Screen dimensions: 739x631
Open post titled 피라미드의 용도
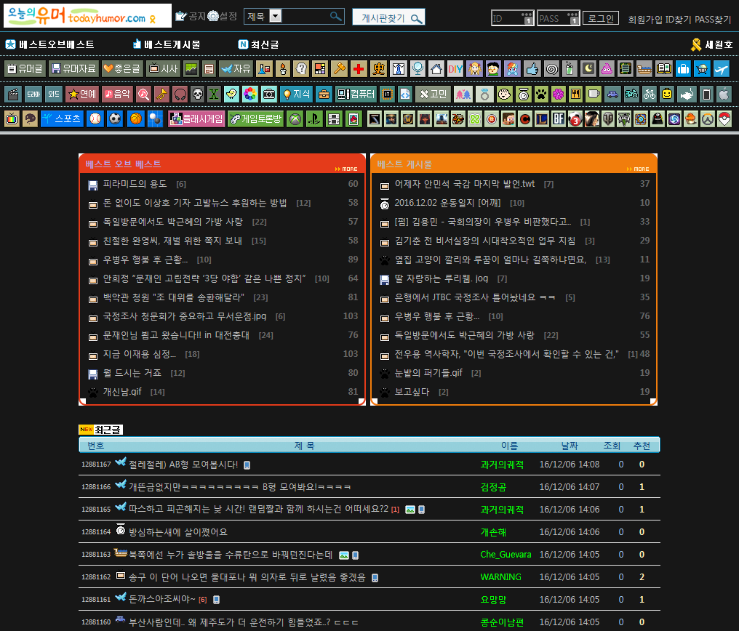(135, 184)
